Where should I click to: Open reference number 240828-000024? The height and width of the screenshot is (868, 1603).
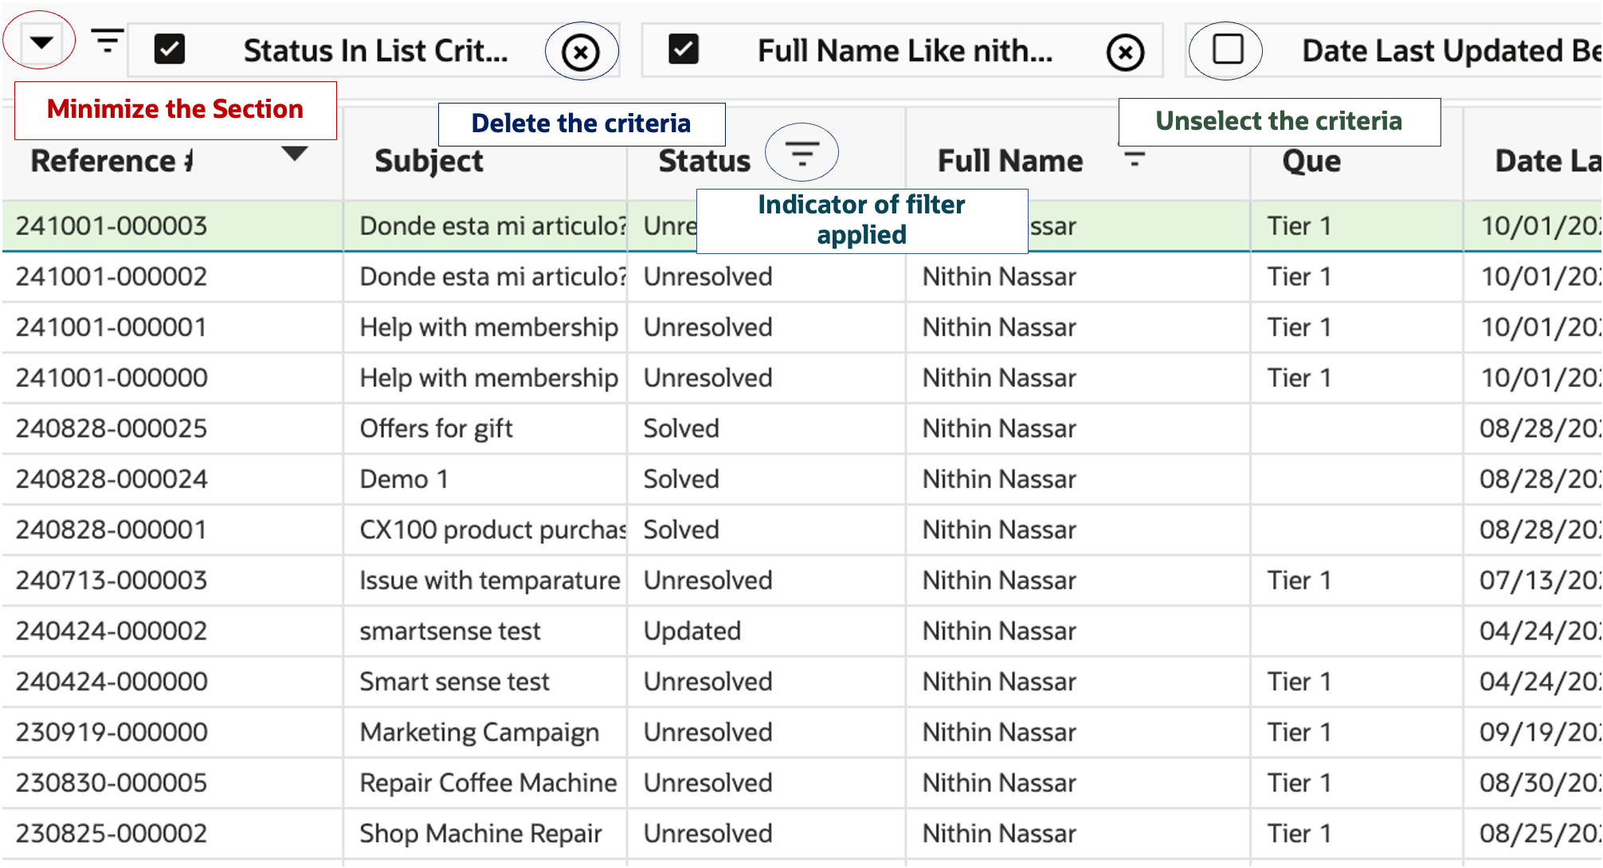(x=112, y=479)
